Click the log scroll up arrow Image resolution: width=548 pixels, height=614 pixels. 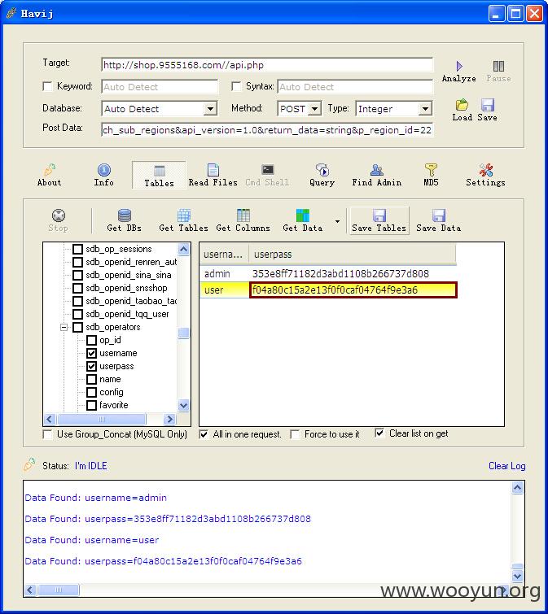[x=517, y=487]
